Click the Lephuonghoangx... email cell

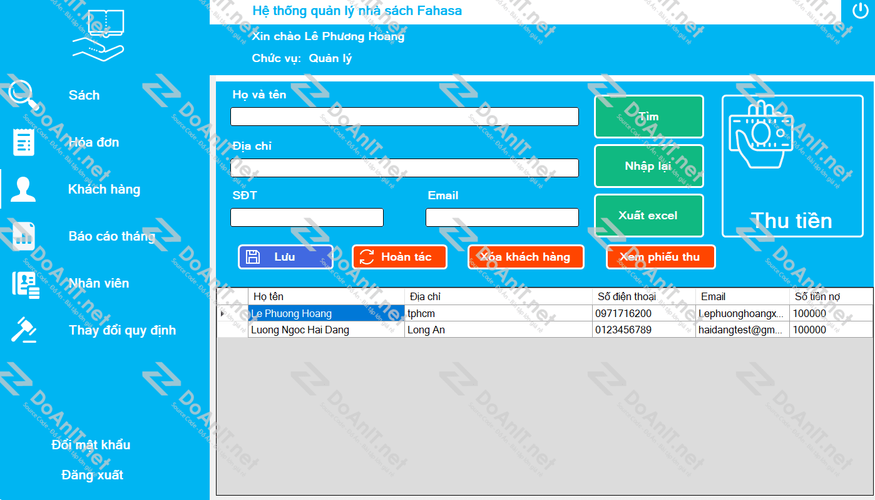743,313
